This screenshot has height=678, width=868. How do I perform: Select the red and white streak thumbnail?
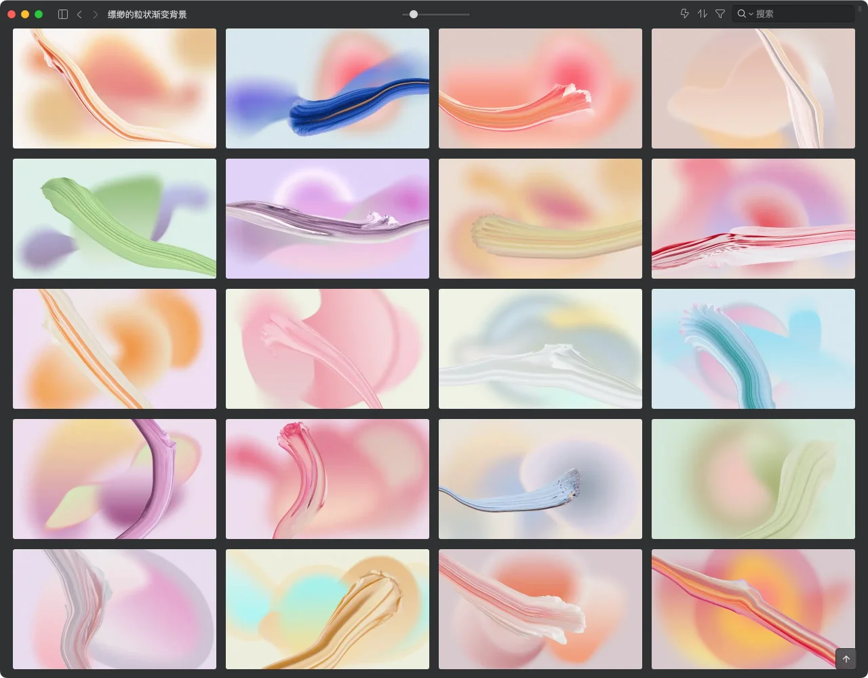[753, 218]
